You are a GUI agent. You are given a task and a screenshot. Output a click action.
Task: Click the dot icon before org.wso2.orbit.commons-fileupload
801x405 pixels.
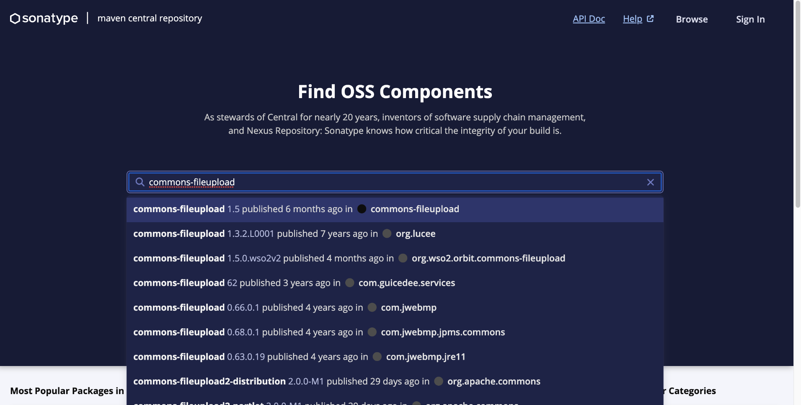click(403, 258)
